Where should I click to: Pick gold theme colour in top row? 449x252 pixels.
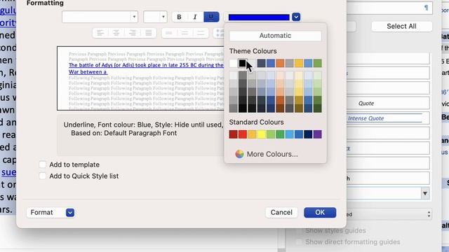tap(299, 63)
